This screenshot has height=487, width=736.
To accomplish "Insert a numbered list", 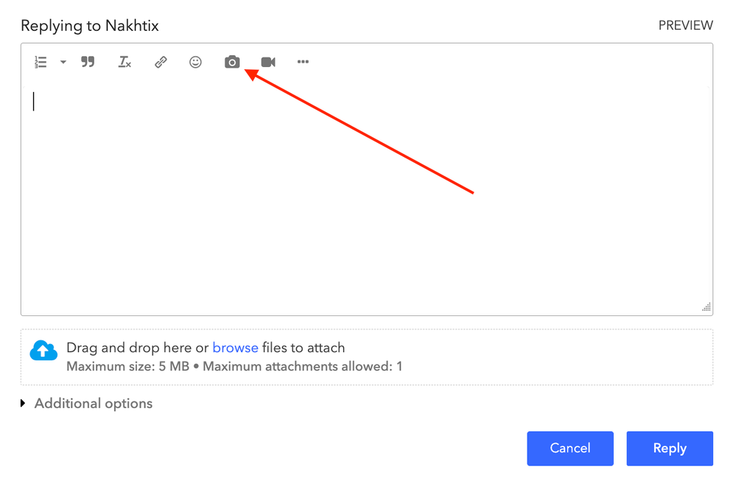I will [x=41, y=63].
